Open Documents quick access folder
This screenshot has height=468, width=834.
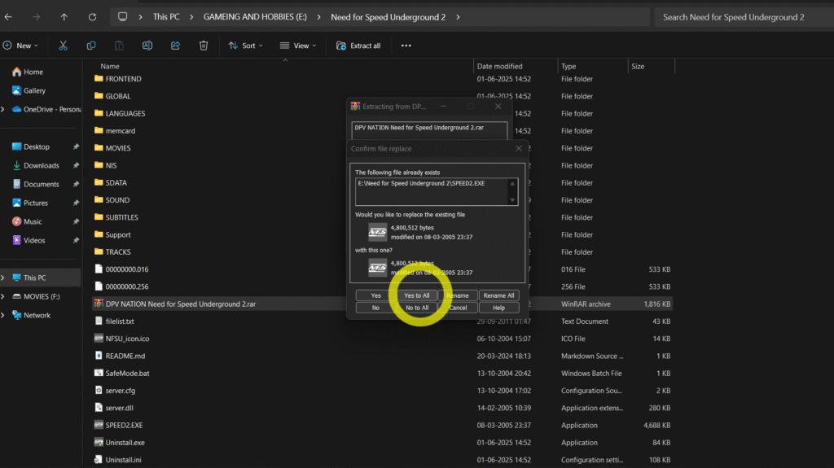point(35,184)
